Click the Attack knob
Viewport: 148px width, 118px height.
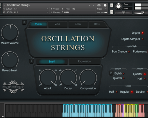point(48,77)
